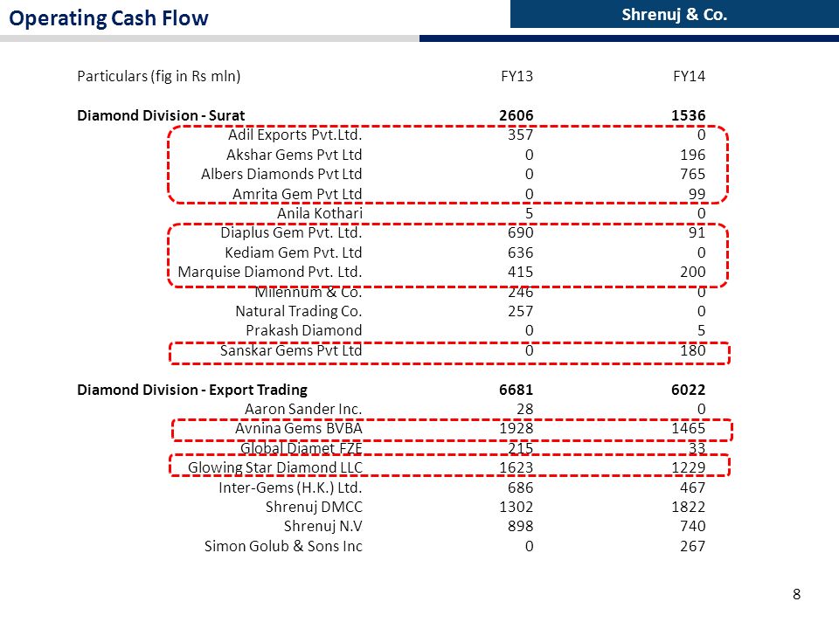Select the Shrenuj N.V label
Image resolution: width=839 pixels, height=629 pixels.
(323, 526)
